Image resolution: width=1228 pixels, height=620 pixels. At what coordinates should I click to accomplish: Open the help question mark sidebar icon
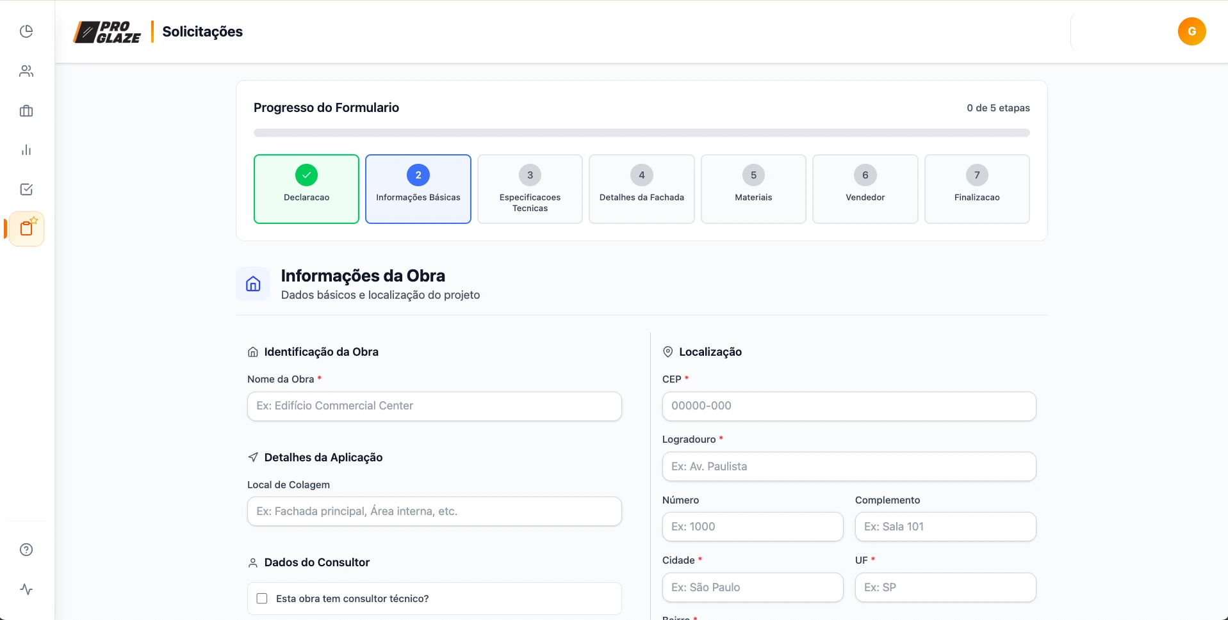pos(26,550)
